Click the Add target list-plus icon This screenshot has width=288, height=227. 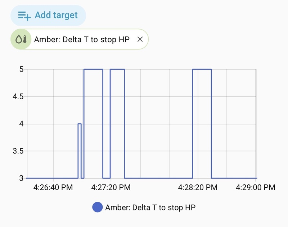24,15
